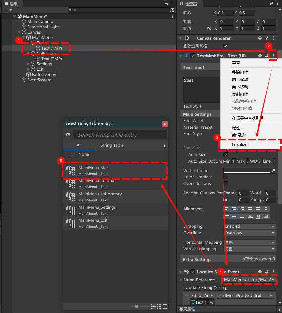Viewport: 282px width, 313px height.
Task: Toggle 剔除透明网格 checkbox in Canvas Renderer
Action: [x=226, y=46]
